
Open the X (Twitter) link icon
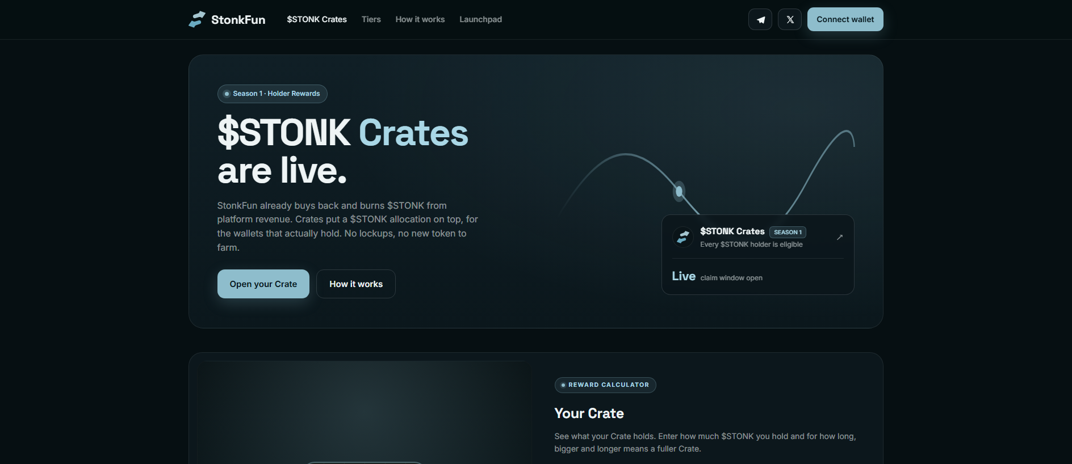pos(790,19)
